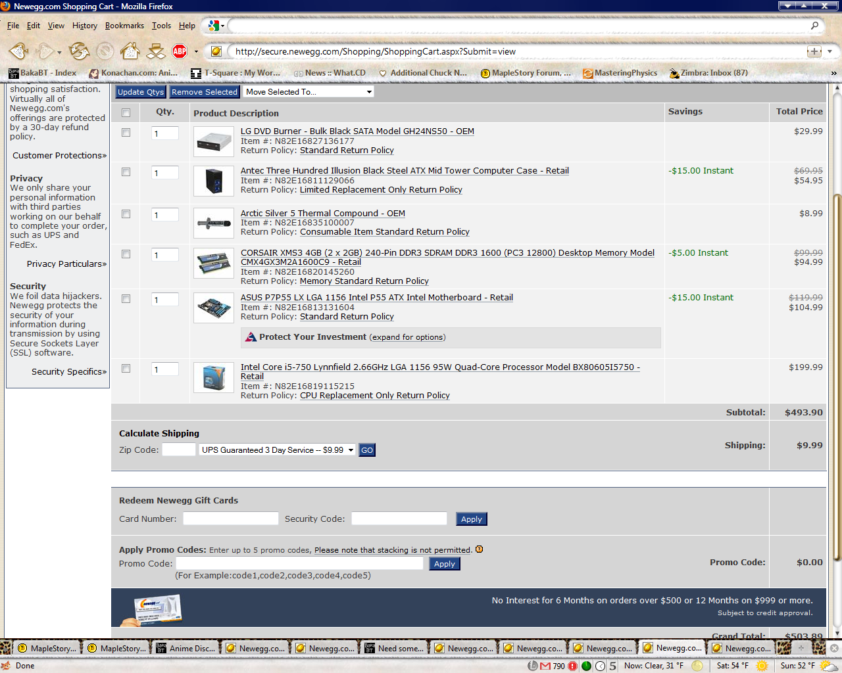Click the vertical scrollbar thumb
This screenshot has height=673, width=842.
(837, 378)
